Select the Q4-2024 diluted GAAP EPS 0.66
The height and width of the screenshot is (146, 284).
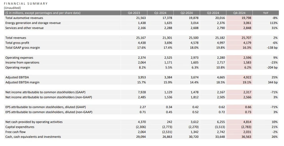point(248,107)
